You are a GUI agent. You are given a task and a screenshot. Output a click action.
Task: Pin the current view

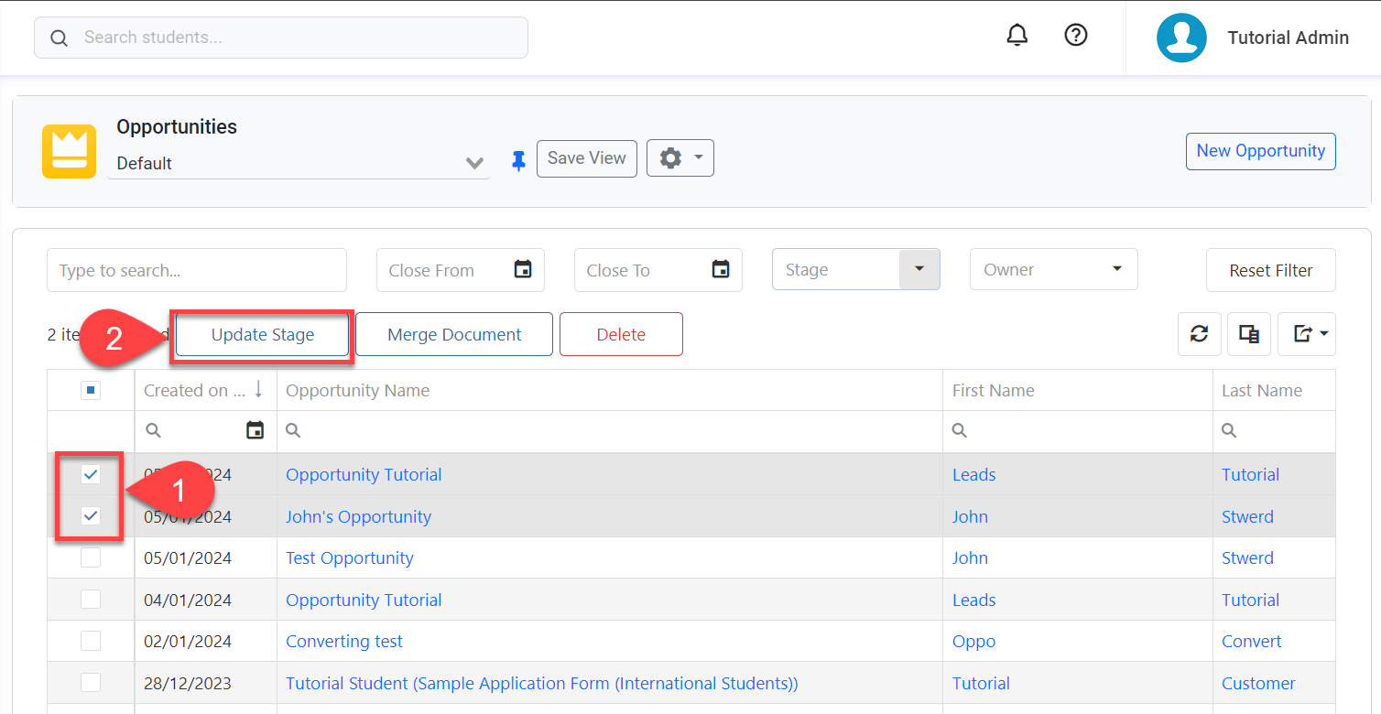[518, 161]
